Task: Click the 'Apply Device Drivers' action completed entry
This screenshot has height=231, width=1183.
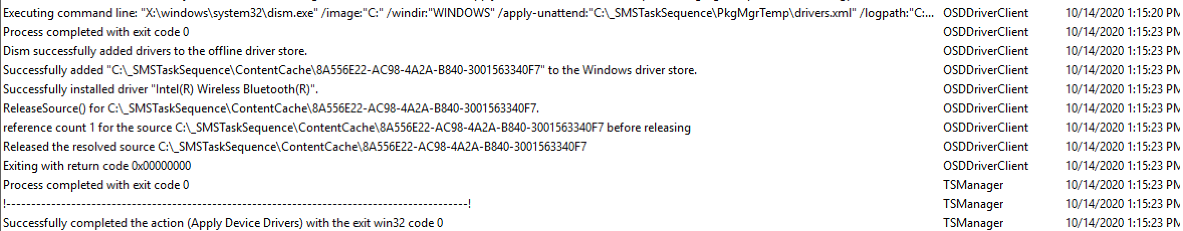Action: (223, 223)
